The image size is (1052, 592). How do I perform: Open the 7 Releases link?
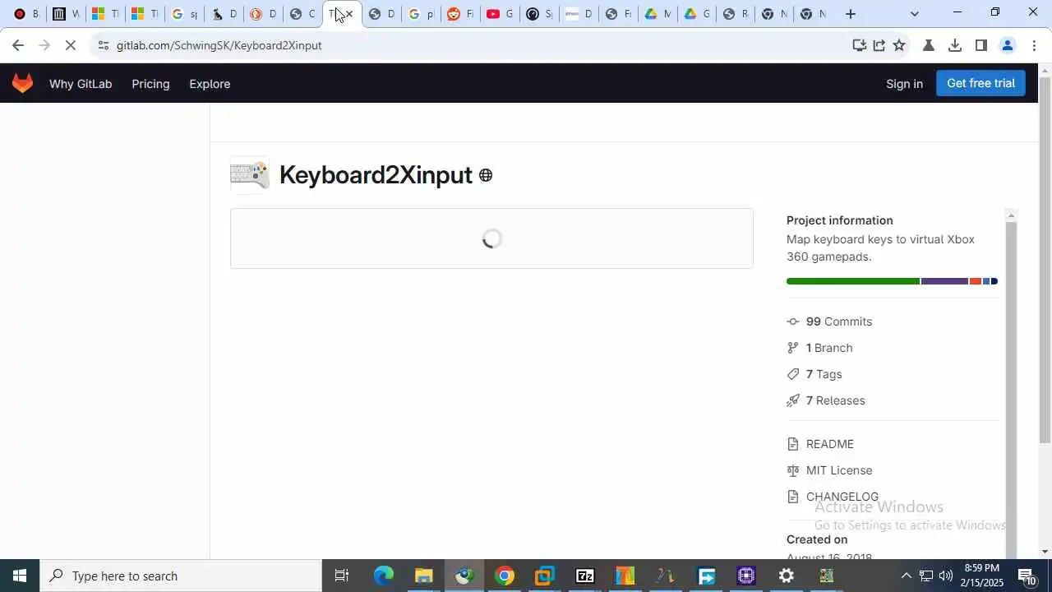tap(836, 400)
